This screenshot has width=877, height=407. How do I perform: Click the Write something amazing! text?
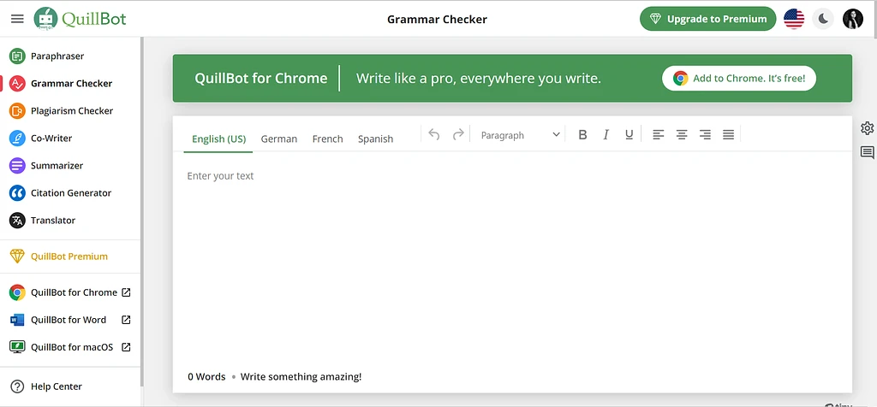(301, 377)
